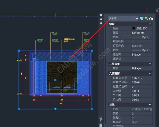Click the 颜色 250 color swatch
159x127 pixels.
pos(134,28)
